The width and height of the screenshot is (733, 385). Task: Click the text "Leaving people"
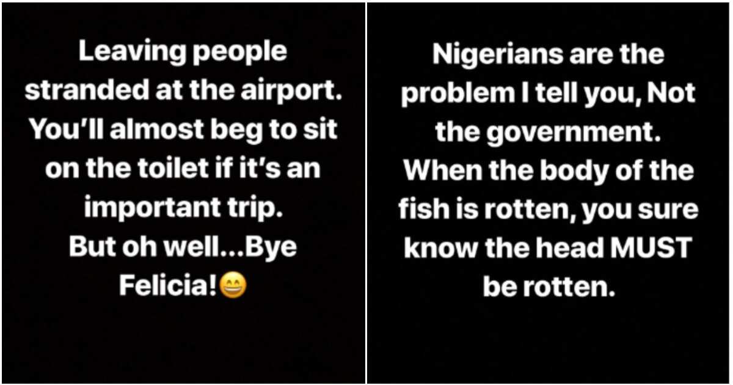tap(182, 52)
